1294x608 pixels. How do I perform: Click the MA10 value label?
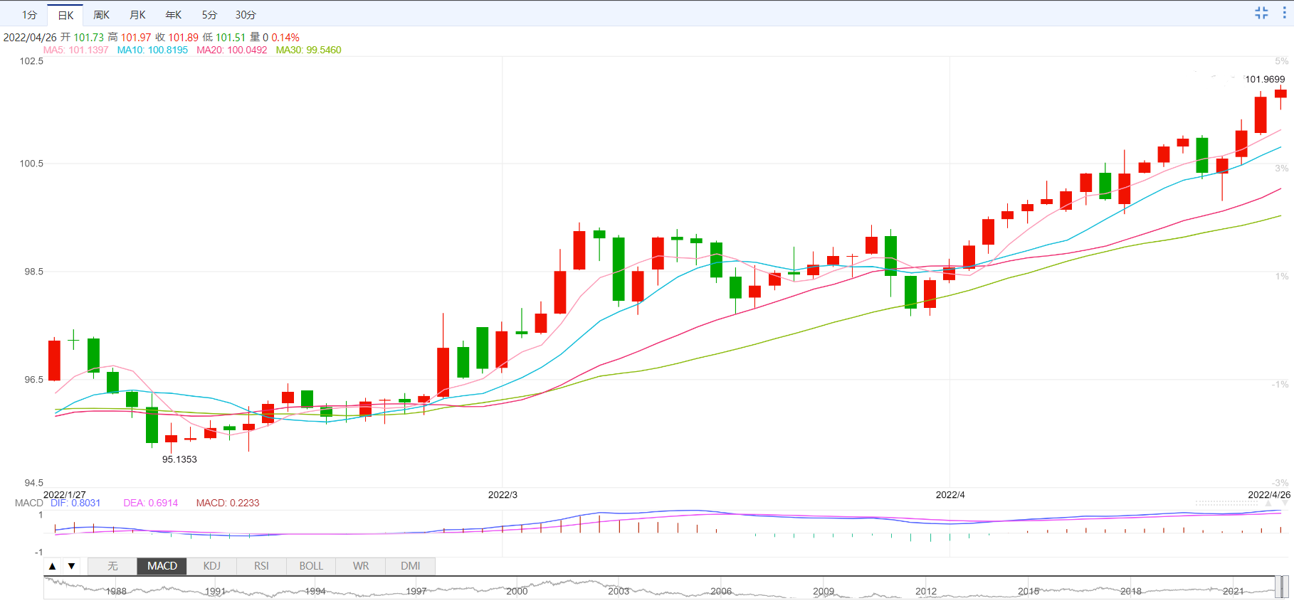[152, 50]
